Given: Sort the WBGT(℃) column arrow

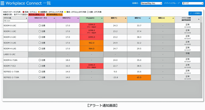Looking at the screenshot, I should click(78, 18).
